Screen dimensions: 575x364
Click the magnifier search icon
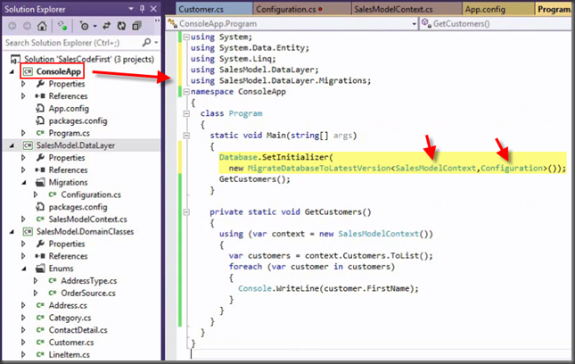(x=146, y=43)
